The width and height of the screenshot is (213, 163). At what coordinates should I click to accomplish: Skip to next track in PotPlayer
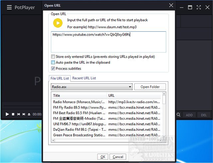(24, 114)
